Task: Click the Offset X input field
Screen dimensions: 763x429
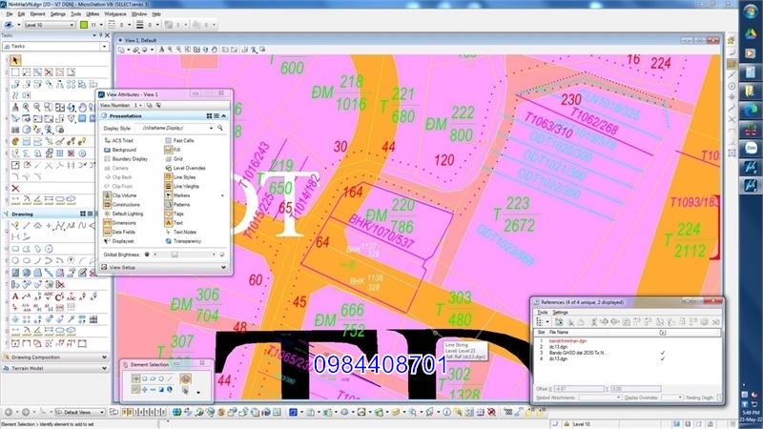Action: tap(581, 388)
